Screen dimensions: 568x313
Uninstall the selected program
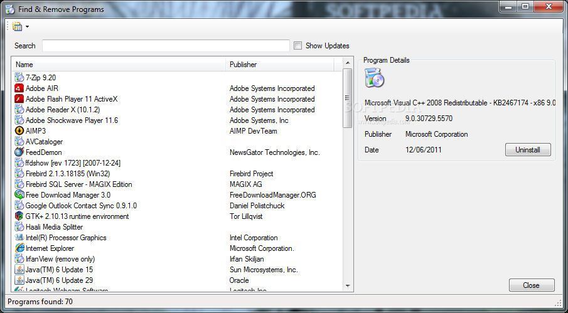pos(528,150)
